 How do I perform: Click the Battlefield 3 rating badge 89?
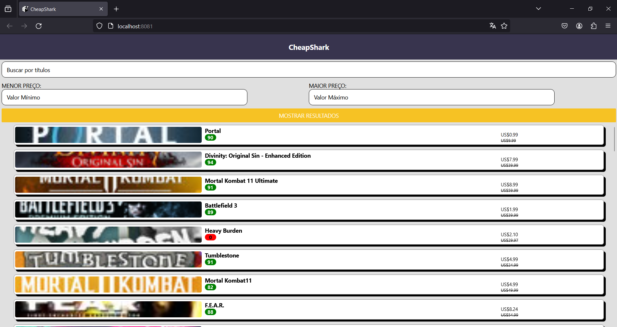210,212
